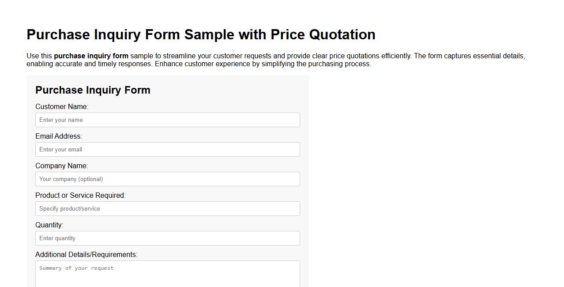Click the Quantity label
Image resolution: width=564 pixels, height=287 pixels.
[x=49, y=225]
